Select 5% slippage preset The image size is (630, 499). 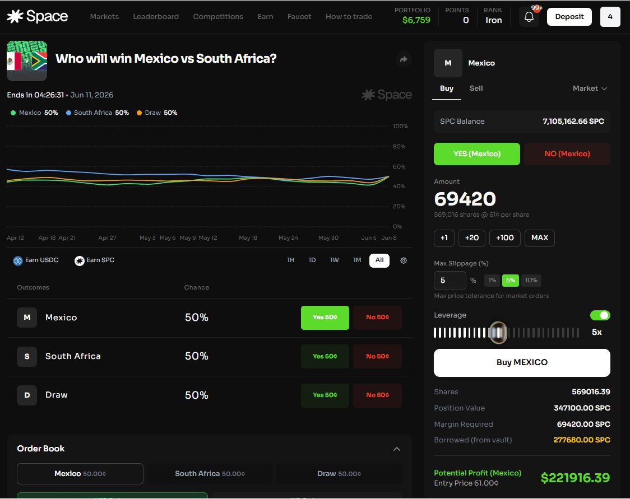pos(510,280)
